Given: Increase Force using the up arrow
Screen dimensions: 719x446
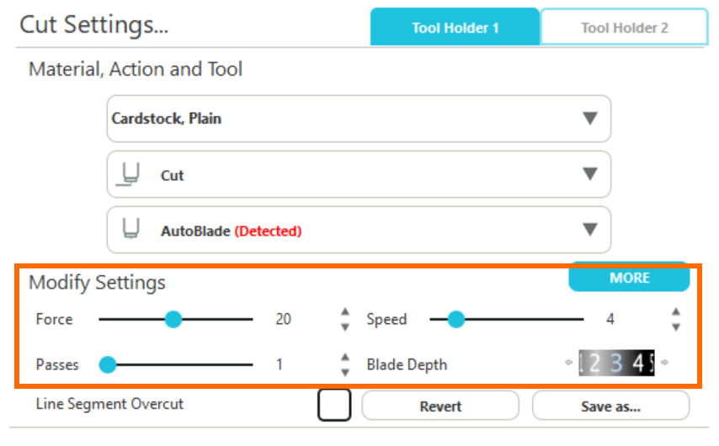Looking at the screenshot, I should [x=345, y=312].
